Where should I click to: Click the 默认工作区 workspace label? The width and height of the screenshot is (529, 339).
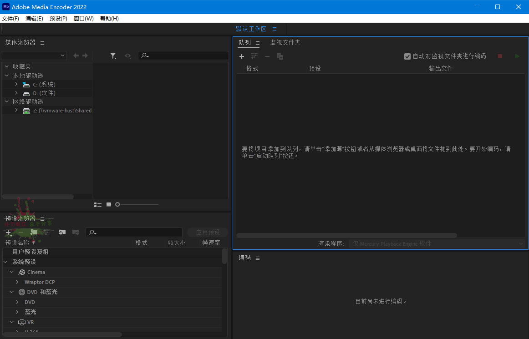click(251, 29)
